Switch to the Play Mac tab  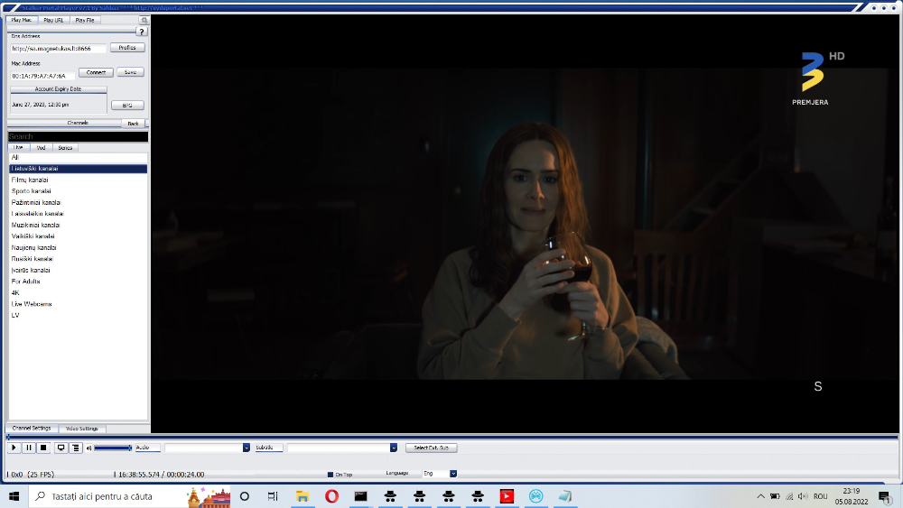coord(22,20)
